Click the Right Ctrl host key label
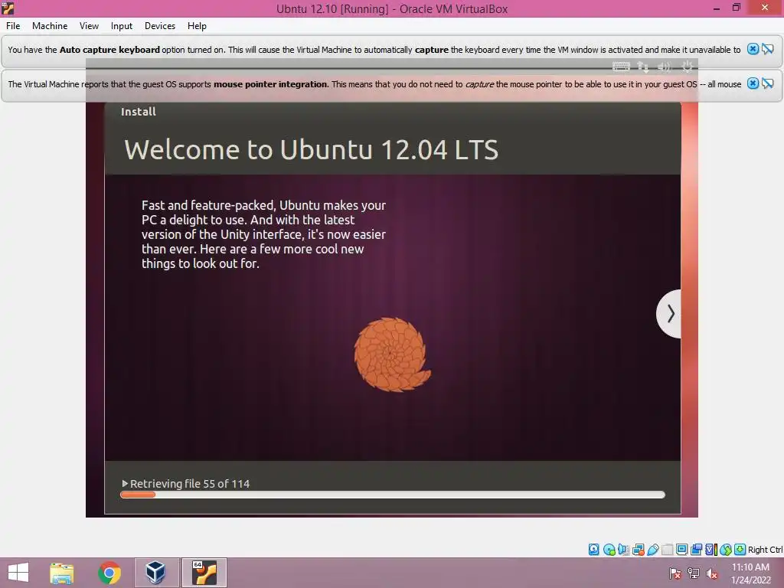 (x=765, y=550)
